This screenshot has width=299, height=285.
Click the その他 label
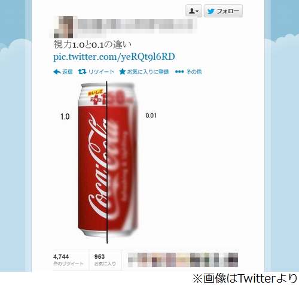tap(194, 72)
